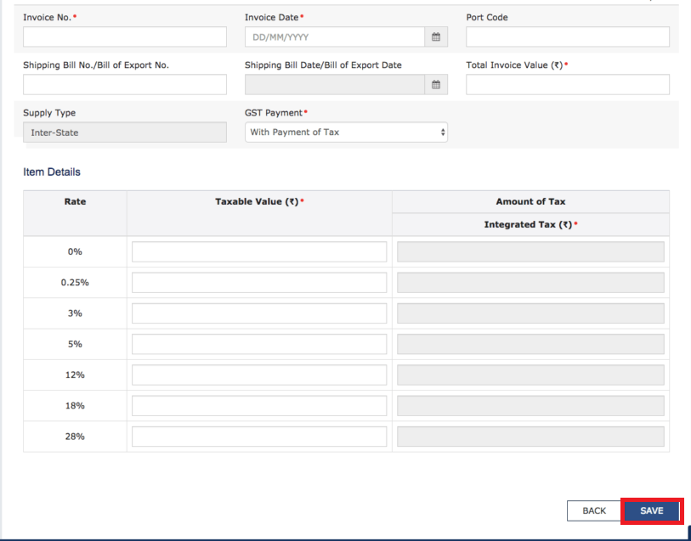691x541 pixels.
Task: Click Integrated Tax field for 28% rate
Action: click(530, 437)
